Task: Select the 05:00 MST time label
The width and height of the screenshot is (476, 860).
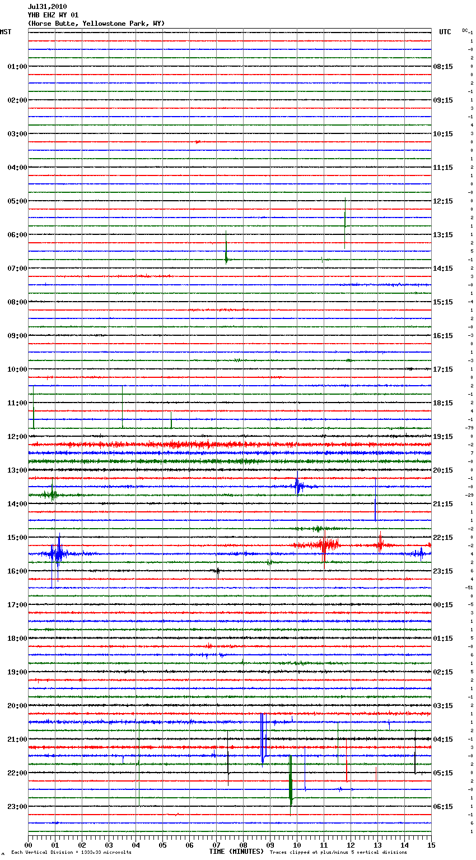Action: [17, 201]
